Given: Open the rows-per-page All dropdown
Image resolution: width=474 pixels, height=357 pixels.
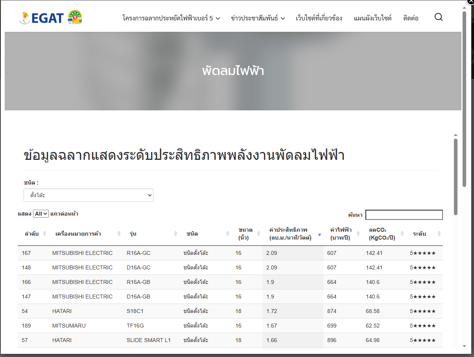Looking at the screenshot, I should [x=41, y=214].
